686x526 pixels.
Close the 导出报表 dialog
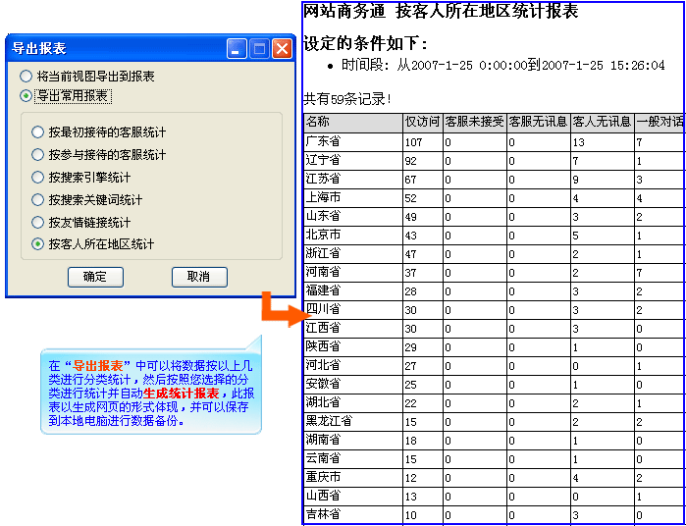point(282,48)
